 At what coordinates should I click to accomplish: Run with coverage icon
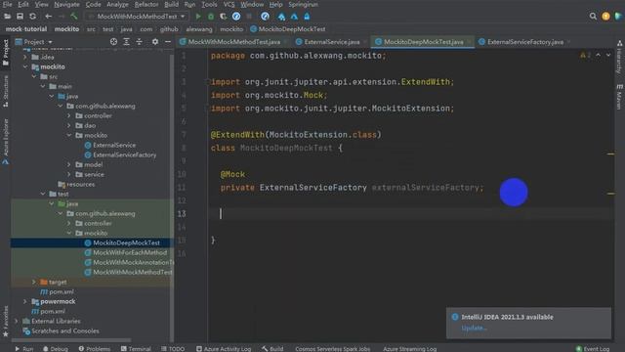coord(224,17)
